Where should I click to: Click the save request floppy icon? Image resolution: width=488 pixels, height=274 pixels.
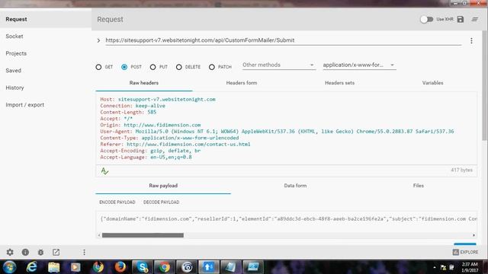(461, 19)
